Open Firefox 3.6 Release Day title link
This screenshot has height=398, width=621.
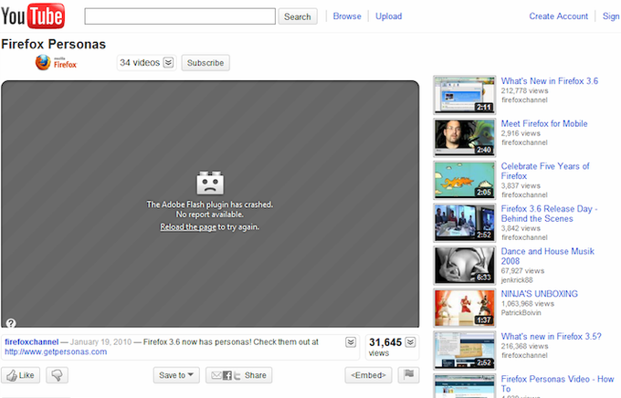(x=550, y=214)
